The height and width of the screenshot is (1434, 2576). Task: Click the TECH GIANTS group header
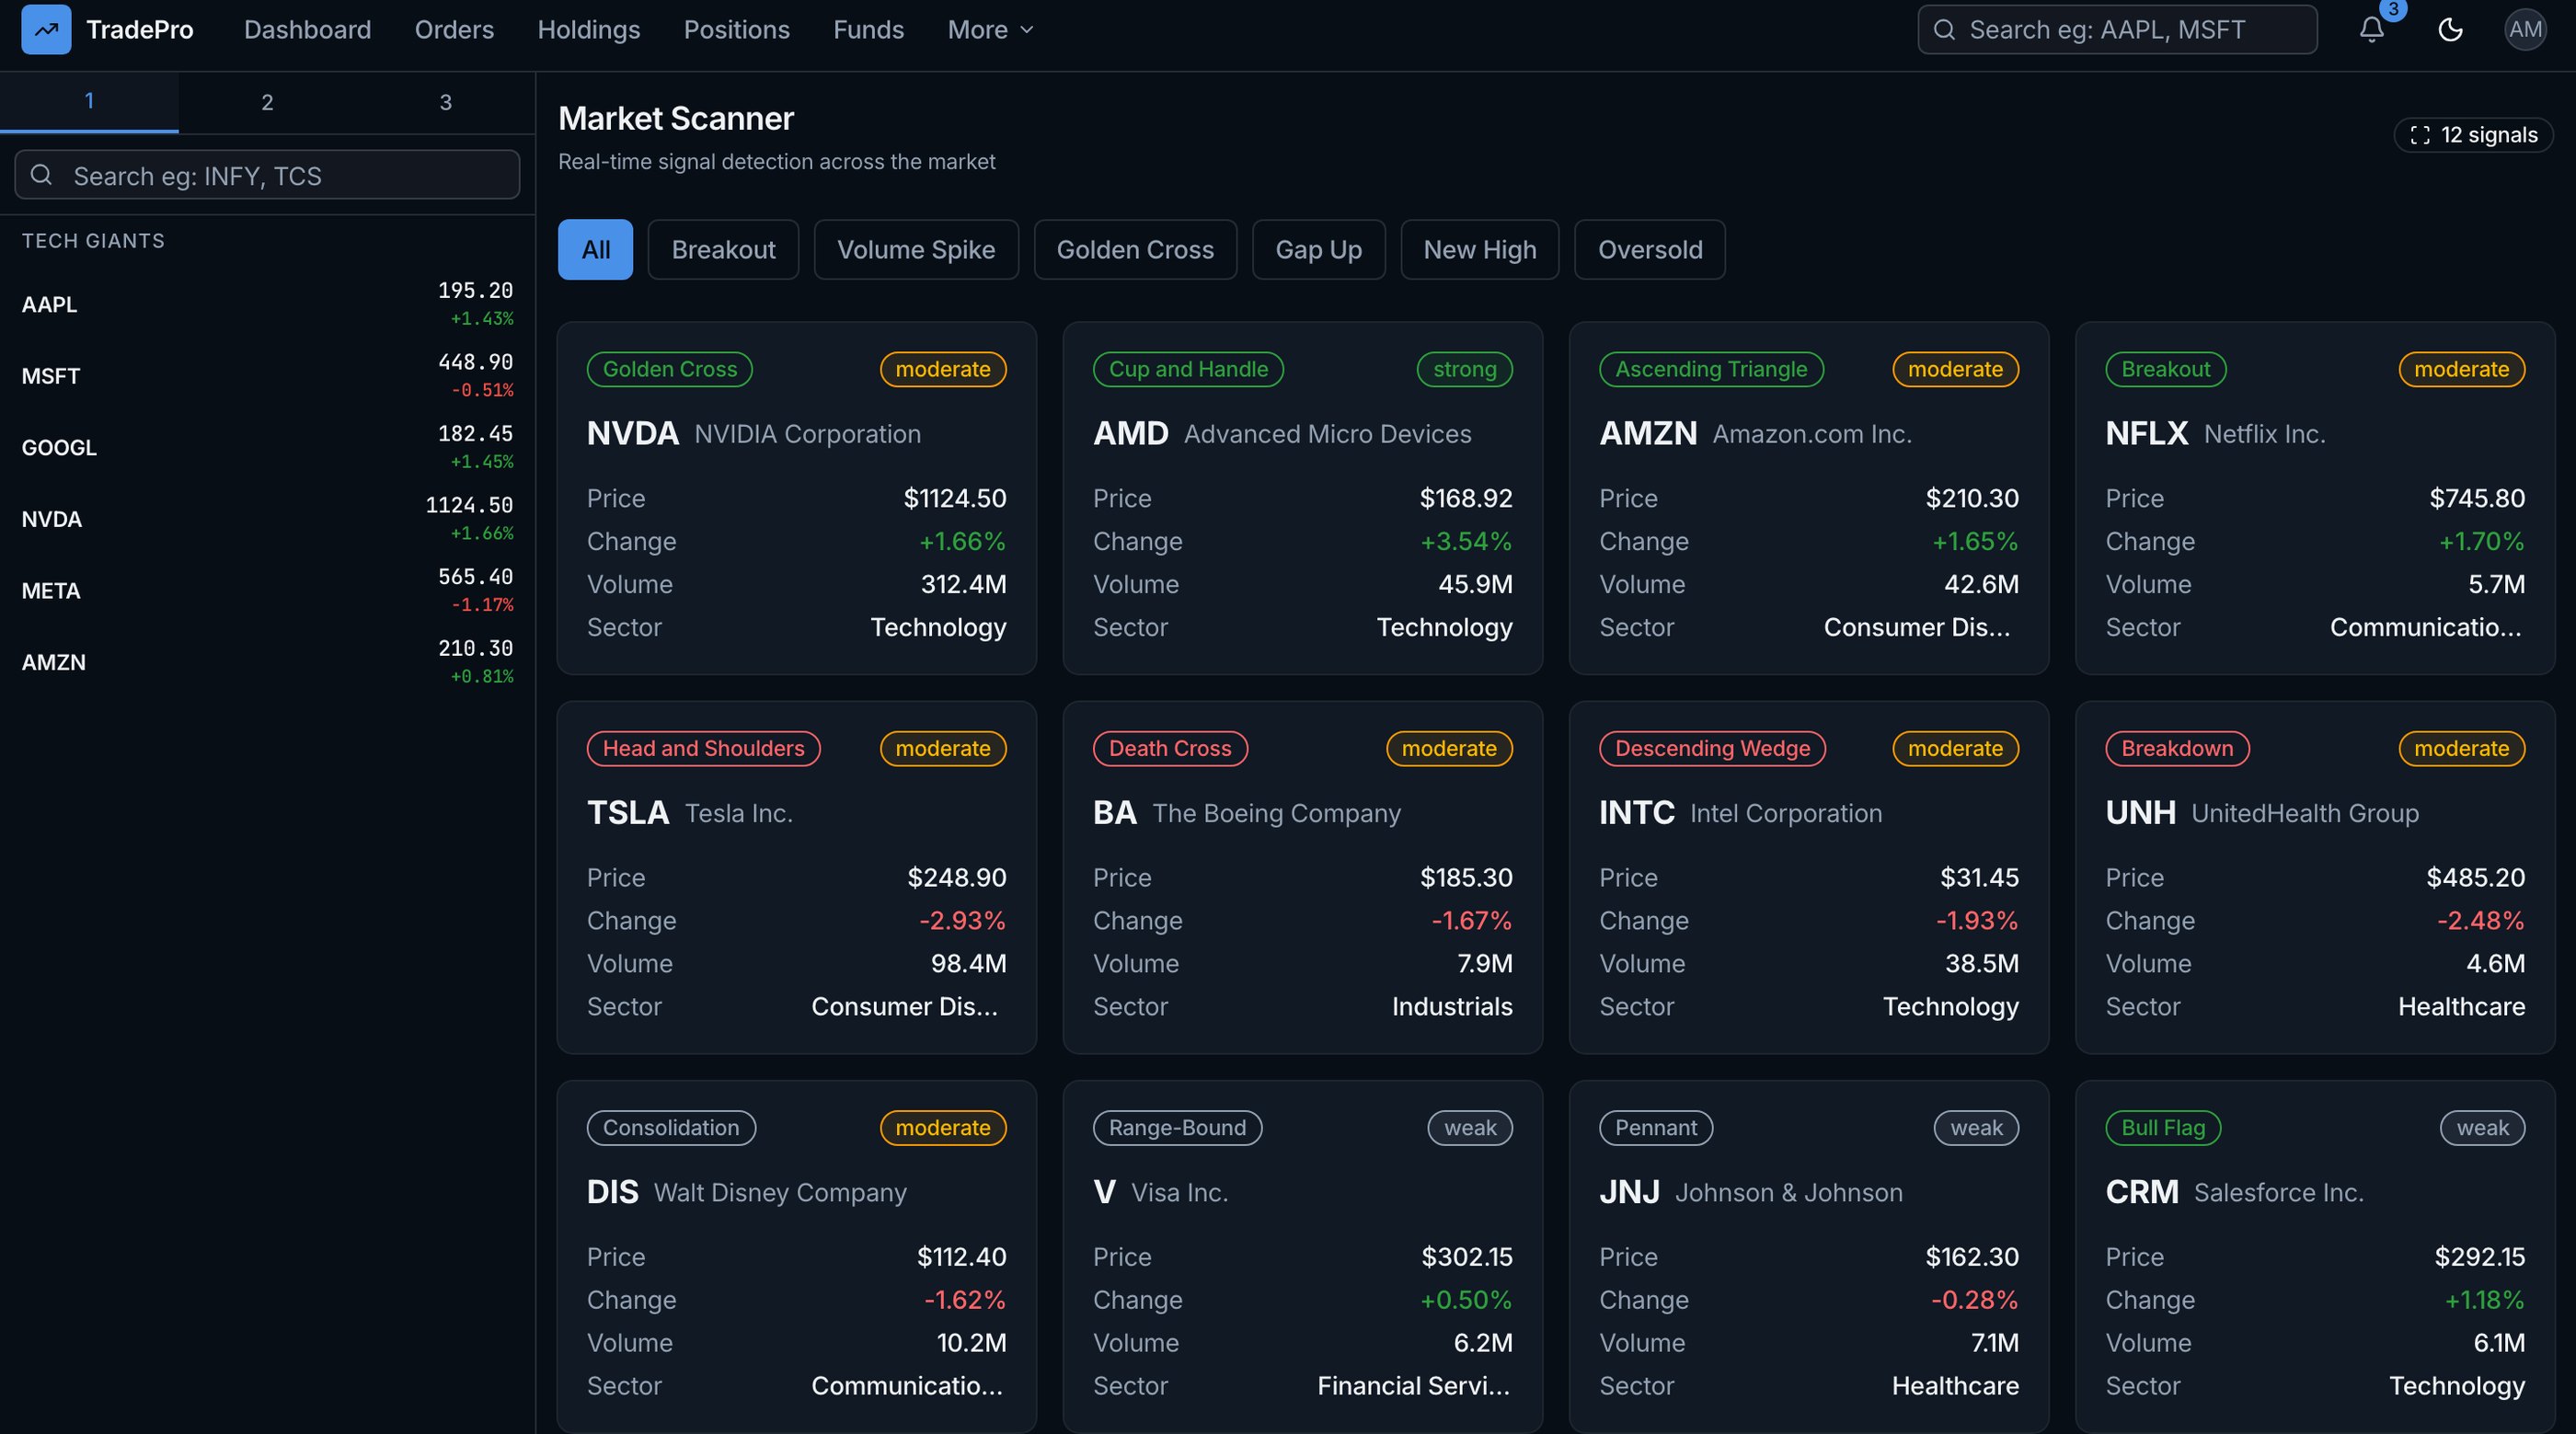93,241
